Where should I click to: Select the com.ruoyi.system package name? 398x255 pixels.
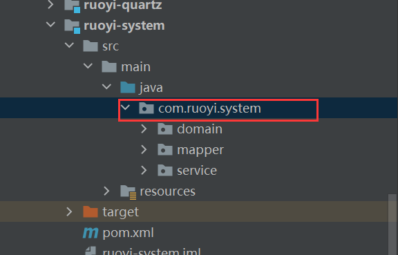click(x=209, y=108)
